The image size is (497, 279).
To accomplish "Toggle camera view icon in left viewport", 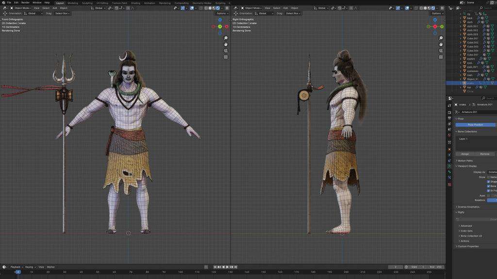I will 226,50.
